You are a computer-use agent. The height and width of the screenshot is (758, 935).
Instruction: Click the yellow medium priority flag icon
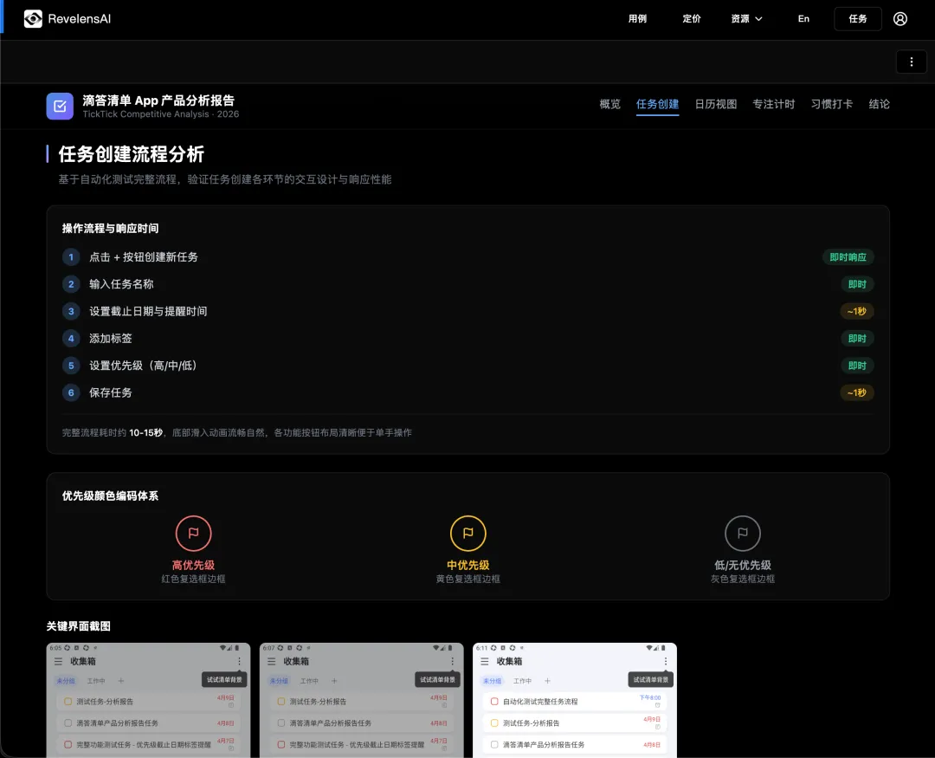pos(468,533)
